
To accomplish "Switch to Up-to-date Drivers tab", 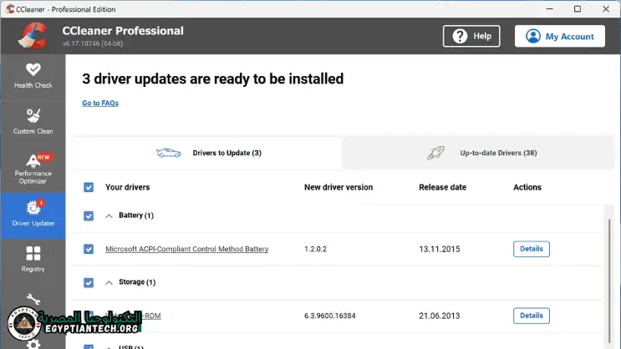I will pyautogui.click(x=478, y=153).
